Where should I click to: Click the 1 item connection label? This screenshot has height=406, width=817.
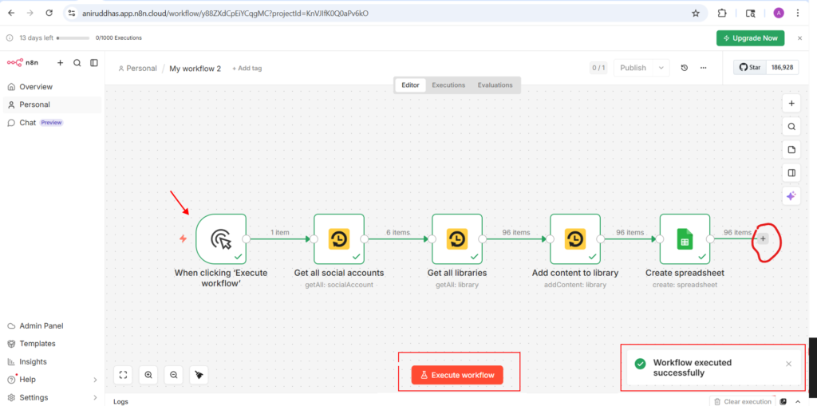[x=279, y=232]
